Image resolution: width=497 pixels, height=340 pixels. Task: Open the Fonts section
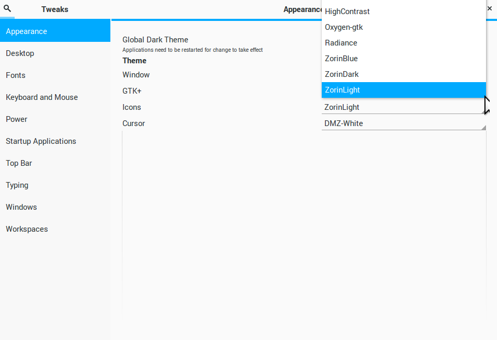click(55, 75)
